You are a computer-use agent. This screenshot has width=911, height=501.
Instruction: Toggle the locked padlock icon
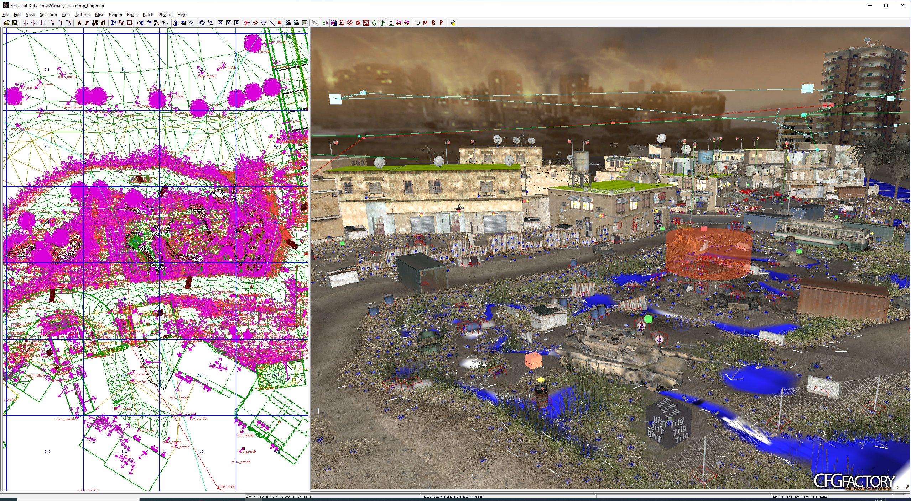coord(288,23)
